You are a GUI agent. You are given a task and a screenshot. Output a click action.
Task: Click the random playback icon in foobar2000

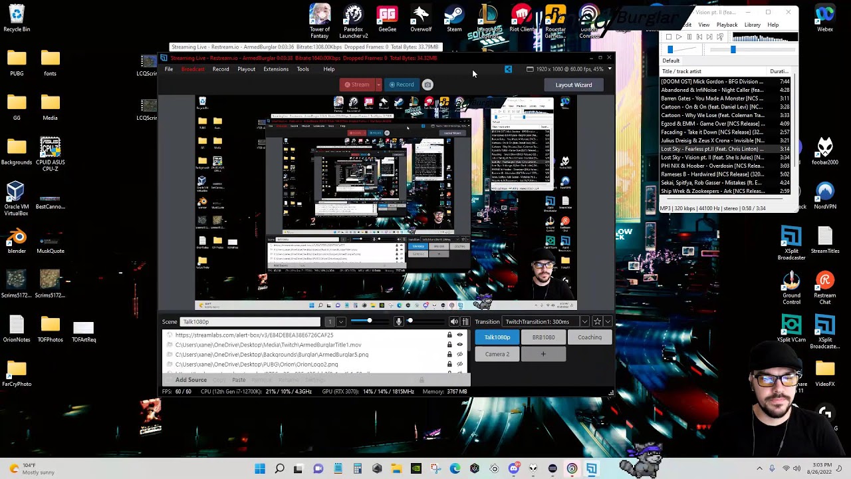(x=720, y=37)
